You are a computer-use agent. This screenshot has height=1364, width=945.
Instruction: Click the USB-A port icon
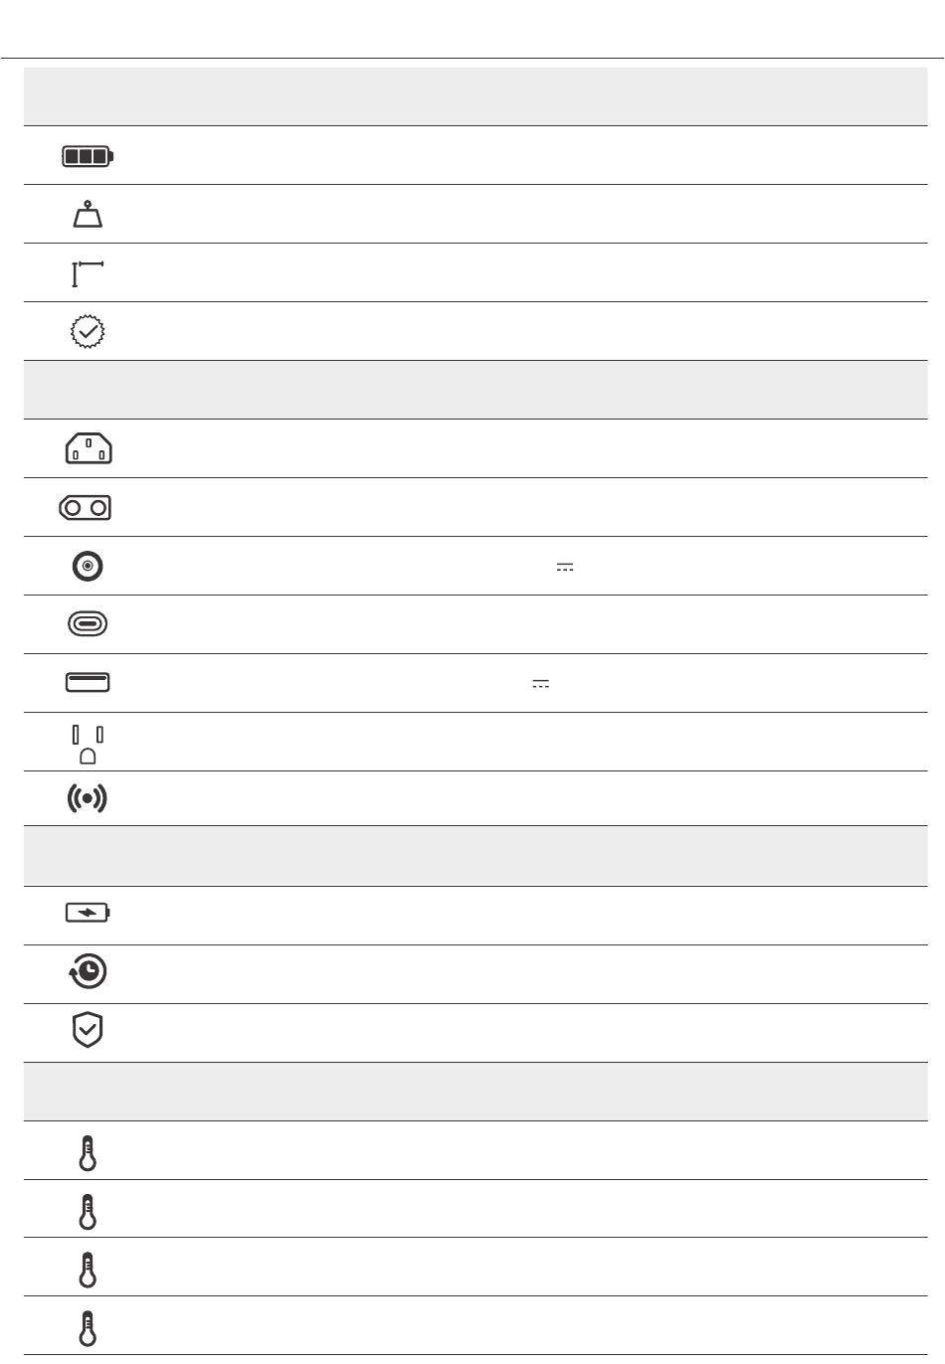pos(89,683)
